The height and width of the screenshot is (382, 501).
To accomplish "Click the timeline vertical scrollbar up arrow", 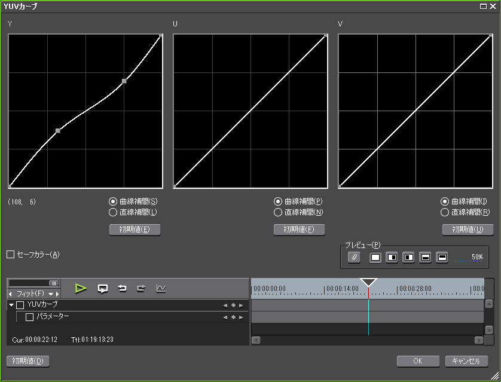I will [489, 304].
